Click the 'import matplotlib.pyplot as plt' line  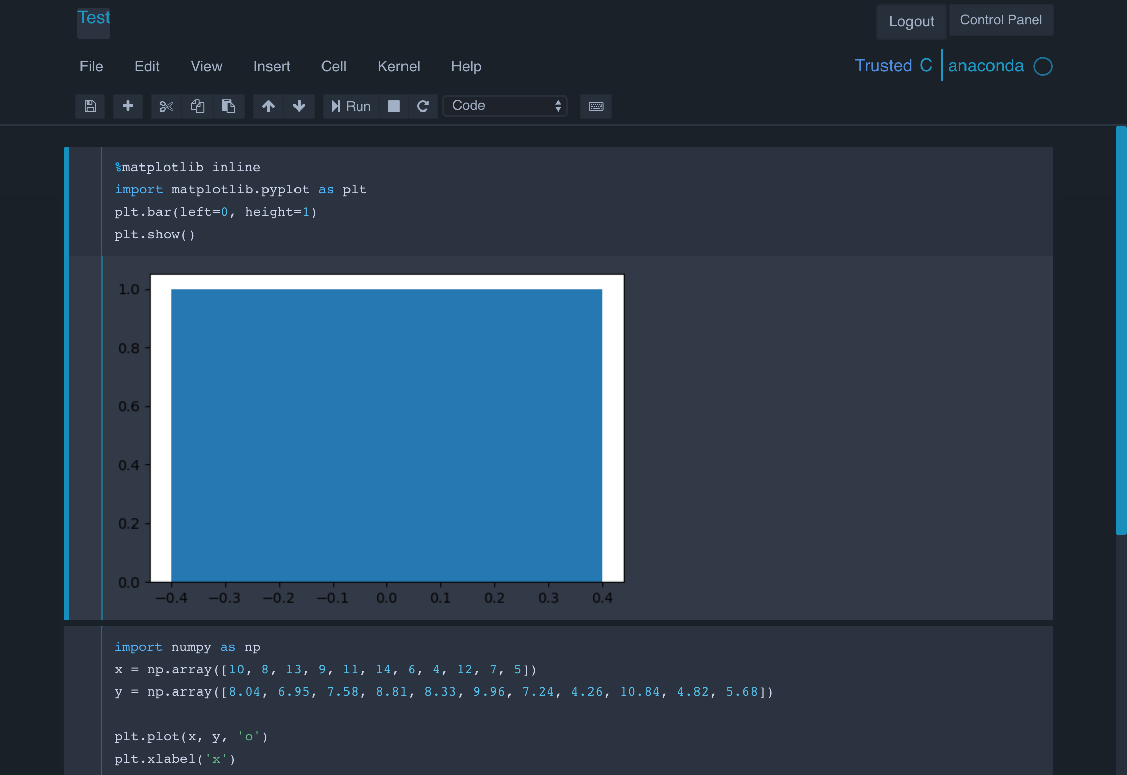coord(240,189)
